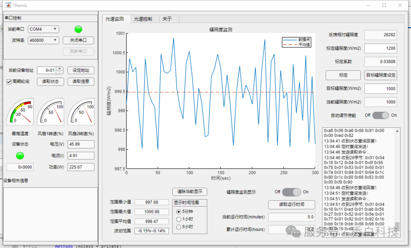Open the 关于 tab
The height and width of the screenshot is (248, 411).
(167, 19)
